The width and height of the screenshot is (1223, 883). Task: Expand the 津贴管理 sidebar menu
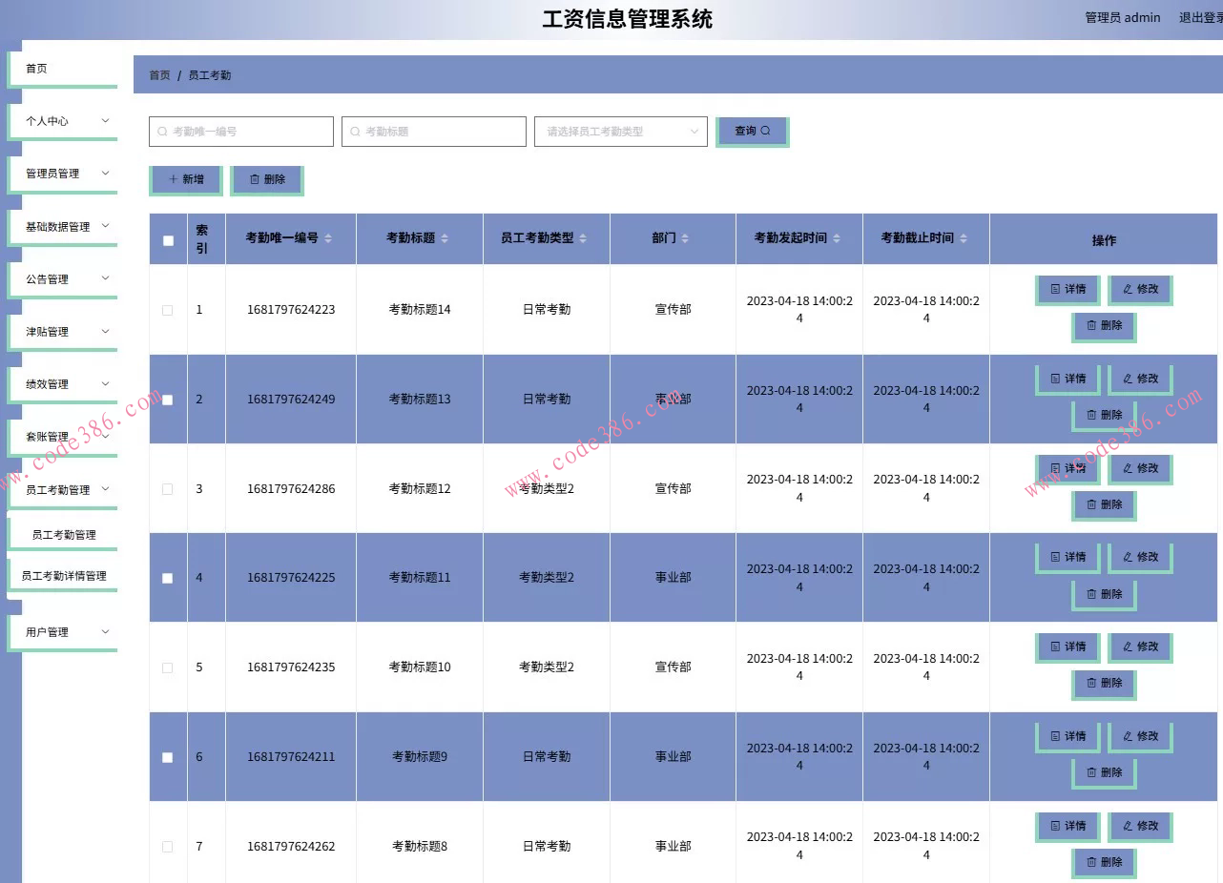[63, 332]
